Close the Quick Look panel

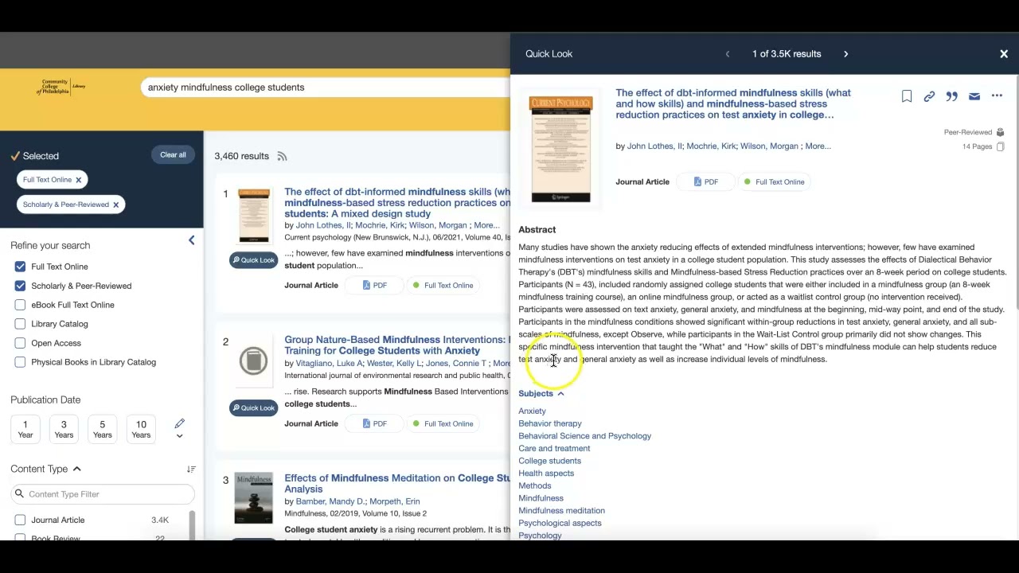(x=1004, y=54)
